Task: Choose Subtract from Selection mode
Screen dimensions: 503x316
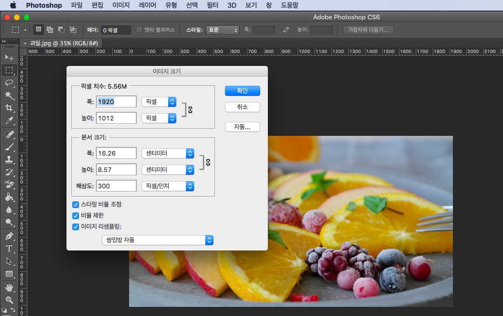Action: (61, 29)
